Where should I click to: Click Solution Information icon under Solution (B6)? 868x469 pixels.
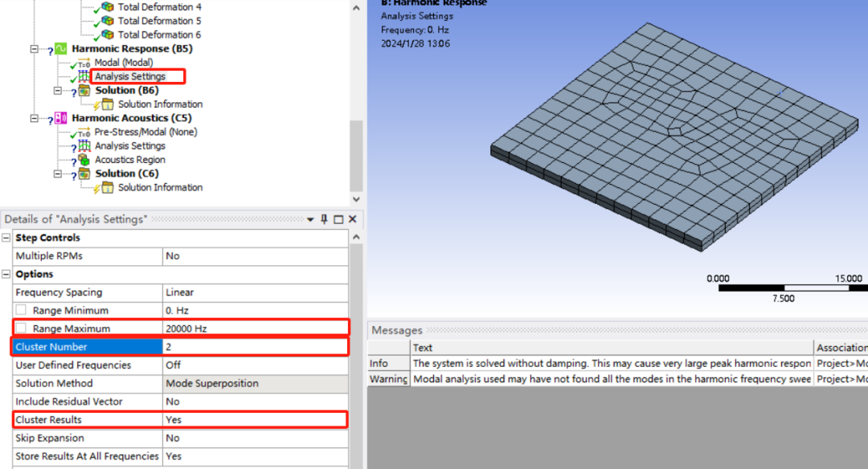click(x=108, y=104)
